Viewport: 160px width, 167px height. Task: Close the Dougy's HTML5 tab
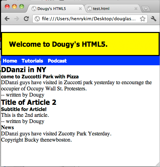click(80, 9)
